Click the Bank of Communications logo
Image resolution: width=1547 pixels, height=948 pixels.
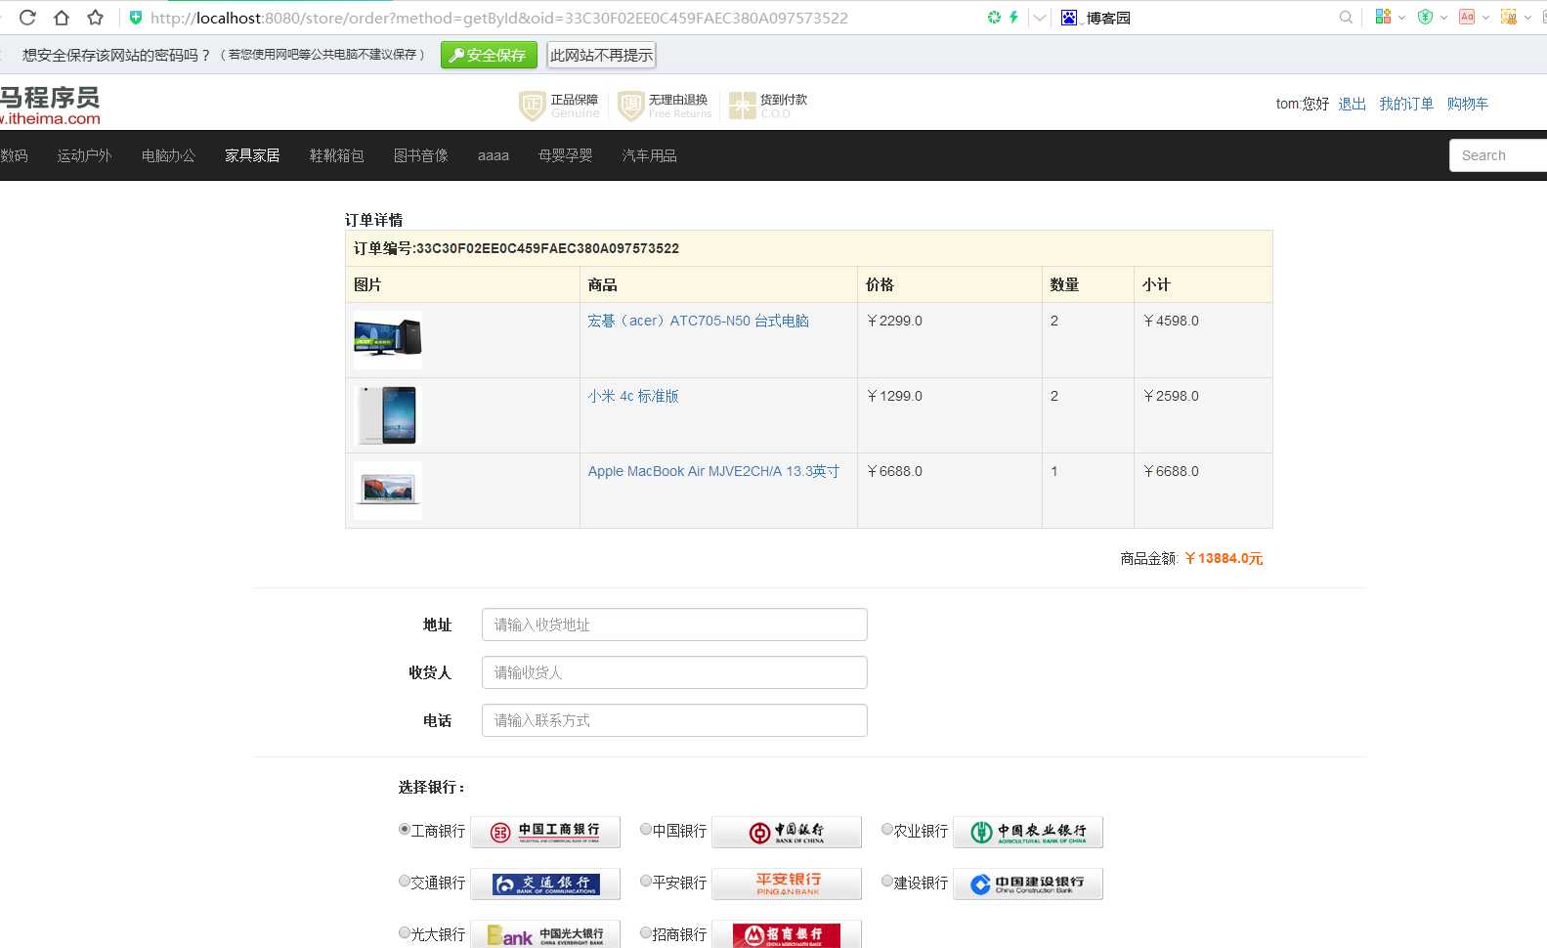pos(545,883)
